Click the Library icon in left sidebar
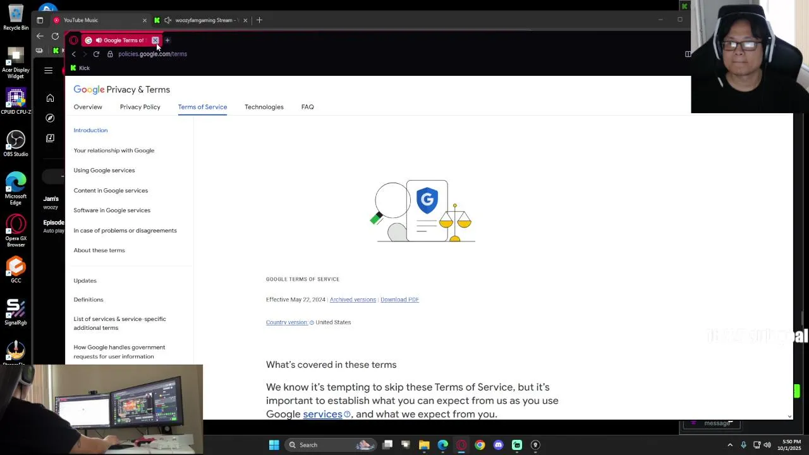The image size is (809, 455). (x=50, y=138)
